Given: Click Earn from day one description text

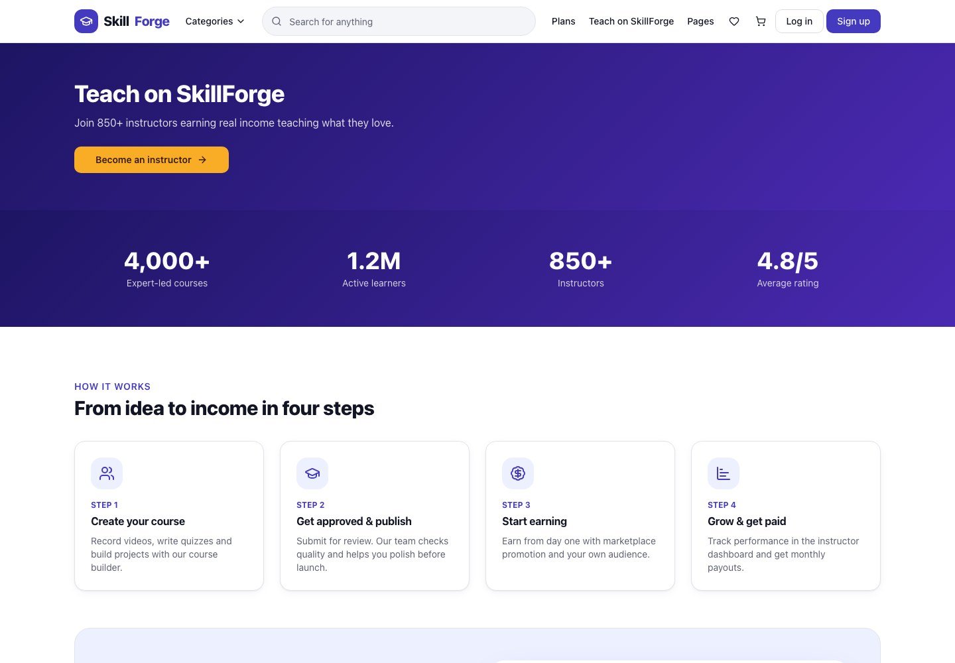Looking at the screenshot, I should tap(579, 548).
